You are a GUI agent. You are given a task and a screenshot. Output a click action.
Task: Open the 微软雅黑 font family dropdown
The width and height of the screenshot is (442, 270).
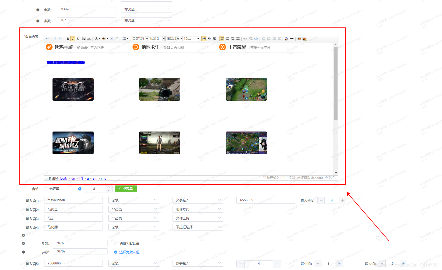(174, 39)
